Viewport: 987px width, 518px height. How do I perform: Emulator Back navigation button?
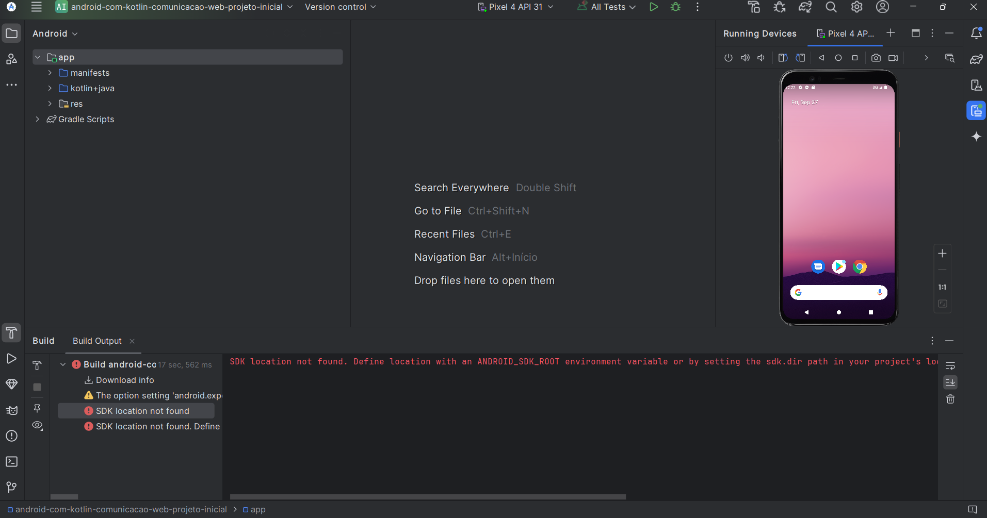pos(821,58)
